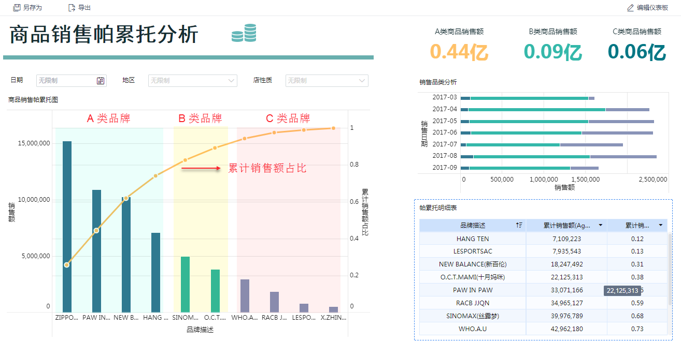
Task: Click the PAW IN PAW brand bar
Action: [x=96, y=250]
